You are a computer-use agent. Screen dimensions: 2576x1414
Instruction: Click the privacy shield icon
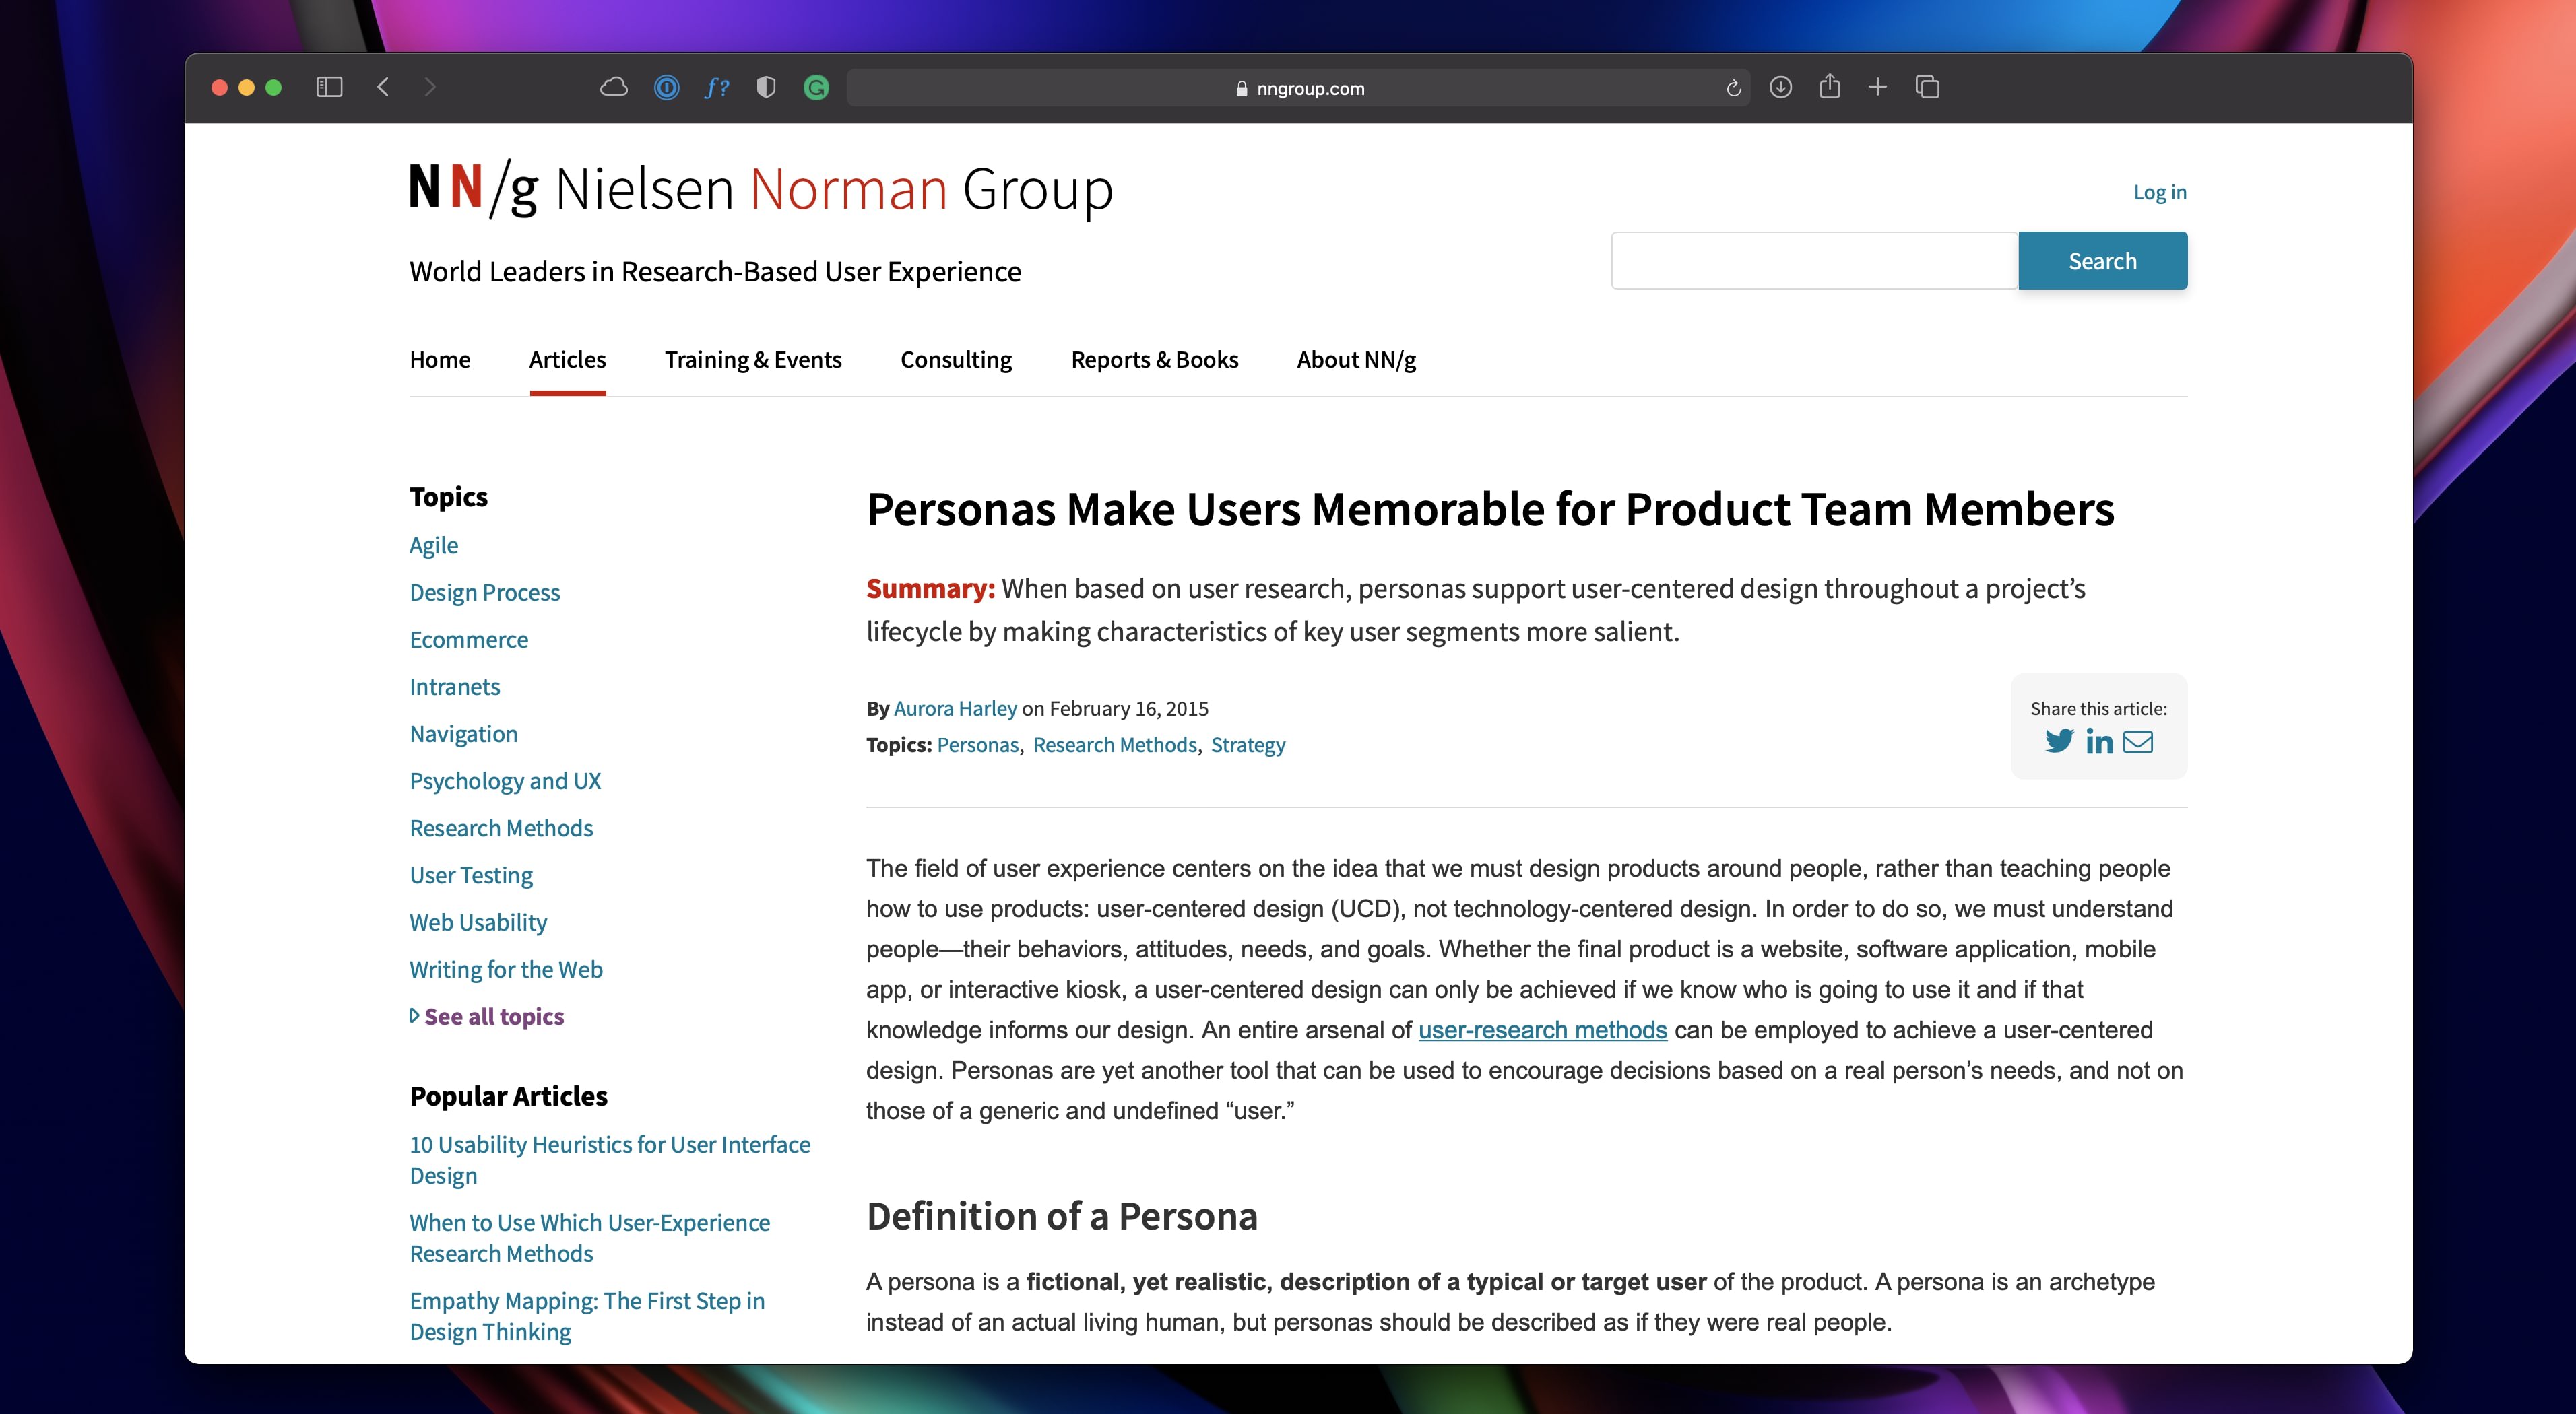766,87
